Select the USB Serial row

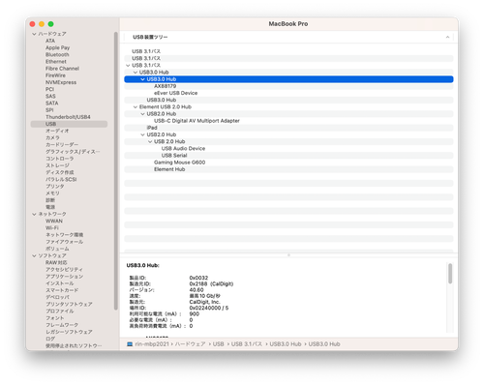[288, 156]
